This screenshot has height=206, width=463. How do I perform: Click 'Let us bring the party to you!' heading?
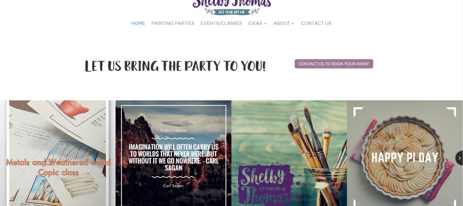pos(175,66)
